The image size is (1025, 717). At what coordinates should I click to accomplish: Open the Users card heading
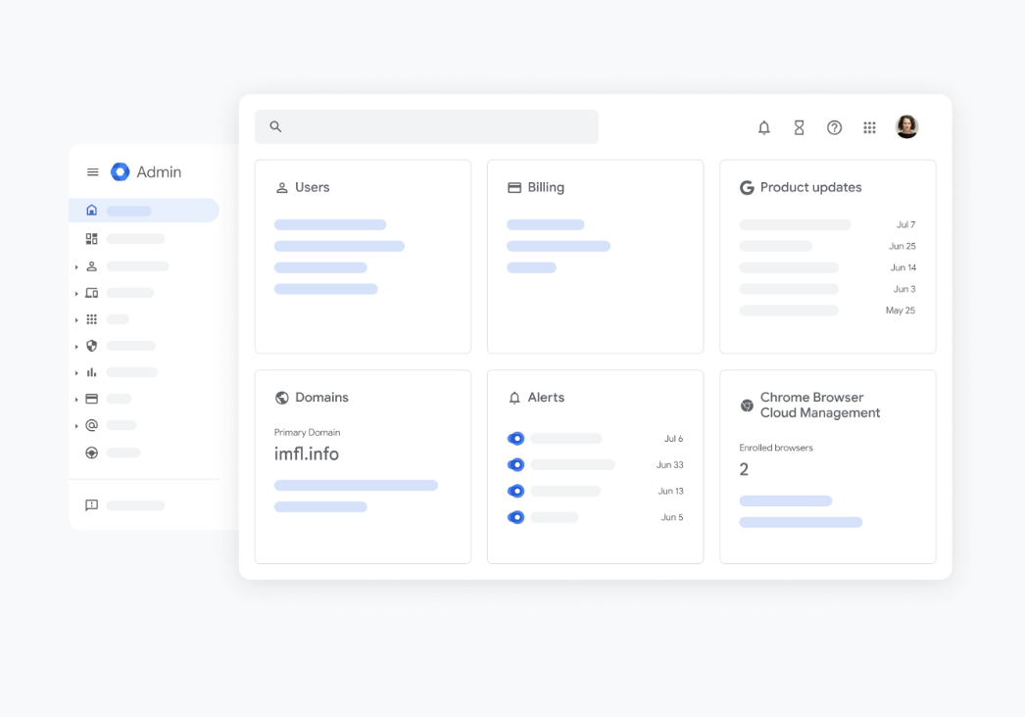point(312,187)
